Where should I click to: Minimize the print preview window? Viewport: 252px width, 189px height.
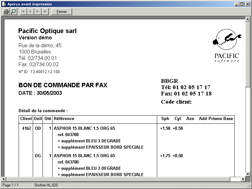(237, 4)
